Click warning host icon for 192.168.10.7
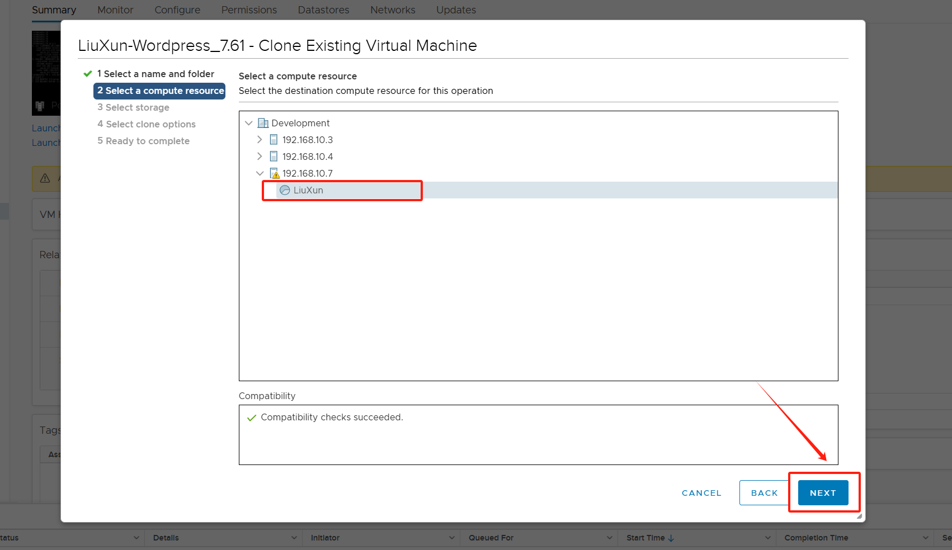This screenshot has height=550, width=952. pos(274,173)
